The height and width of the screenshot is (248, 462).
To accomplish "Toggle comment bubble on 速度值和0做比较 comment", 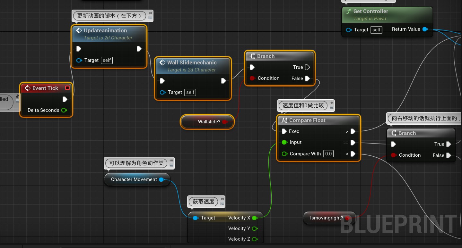I will pos(331,103).
